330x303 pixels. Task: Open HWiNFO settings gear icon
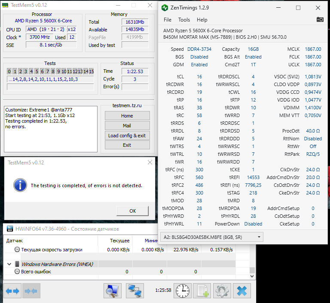222,291
